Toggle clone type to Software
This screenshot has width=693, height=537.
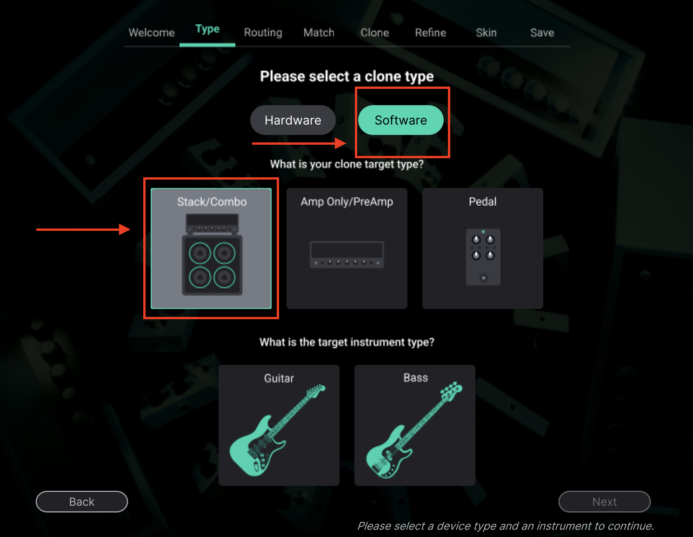(x=401, y=120)
